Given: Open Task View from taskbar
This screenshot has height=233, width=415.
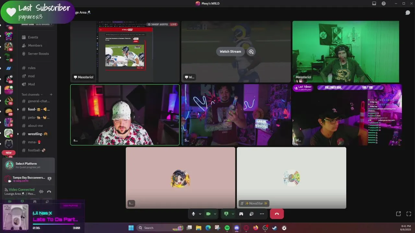Looking at the screenshot, I should (x=189, y=228).
